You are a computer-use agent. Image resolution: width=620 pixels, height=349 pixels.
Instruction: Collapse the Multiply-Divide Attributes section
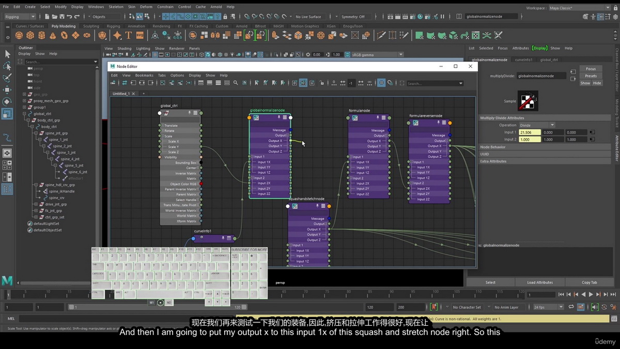coord(545,118)
